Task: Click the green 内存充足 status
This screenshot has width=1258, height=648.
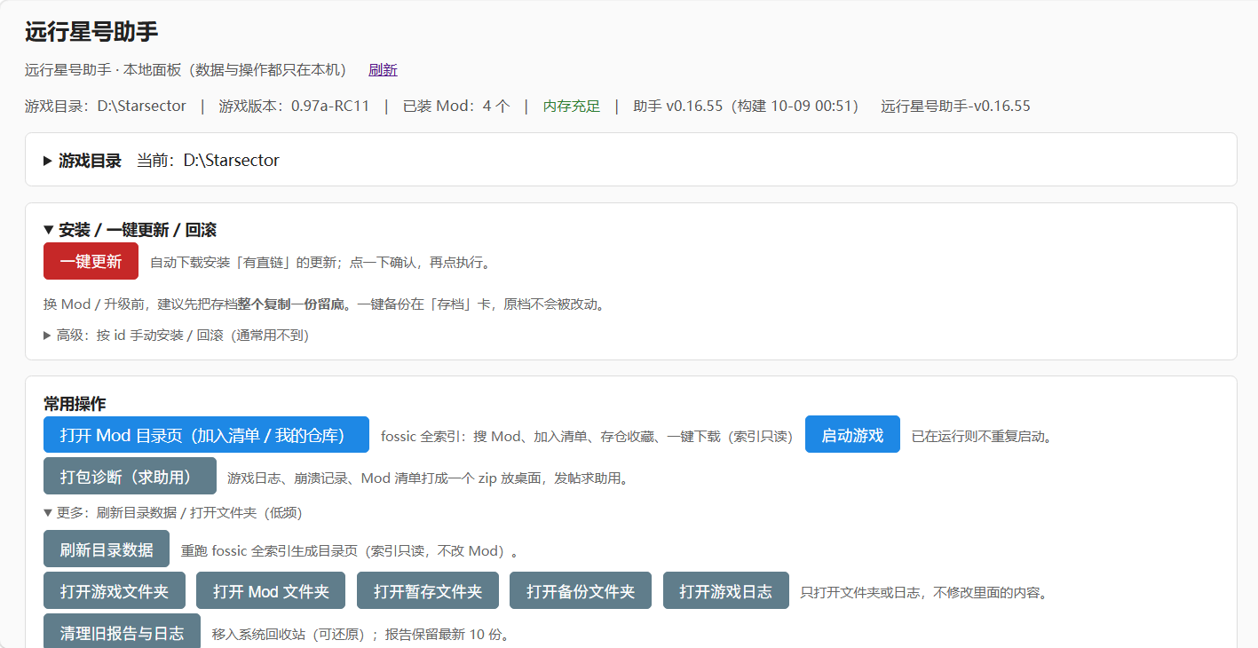Action: click(x=572, y=107)
